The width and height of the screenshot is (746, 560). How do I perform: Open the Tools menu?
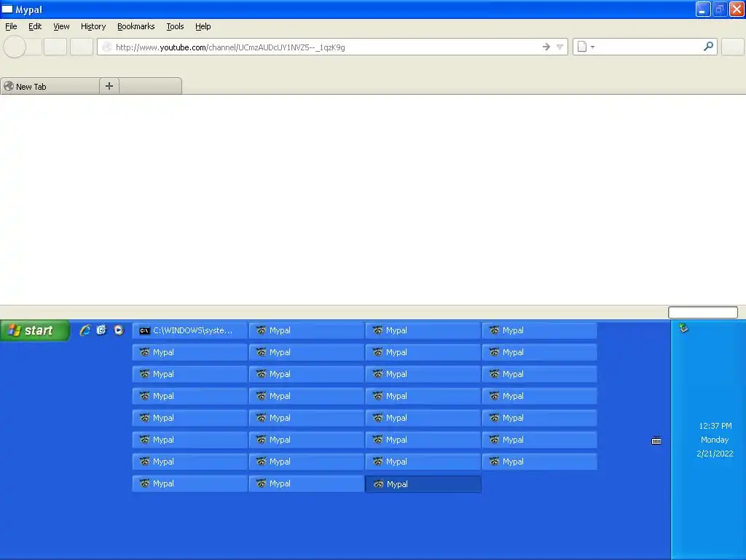[175, 27]
